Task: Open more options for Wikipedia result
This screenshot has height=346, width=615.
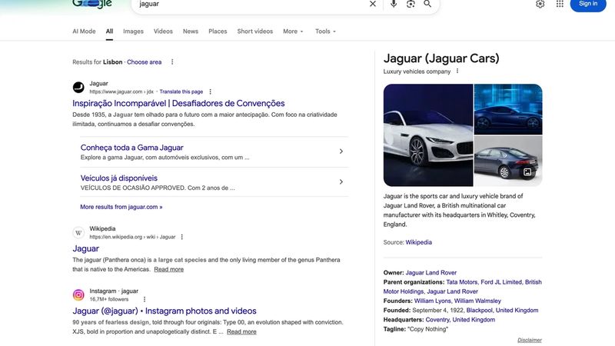Action: pos(182,237)
